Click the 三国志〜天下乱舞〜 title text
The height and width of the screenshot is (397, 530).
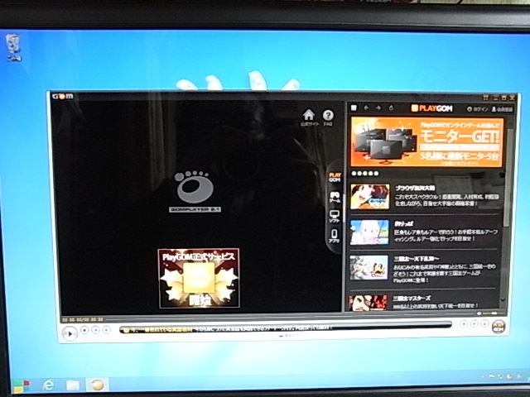(x=417, y=259)
